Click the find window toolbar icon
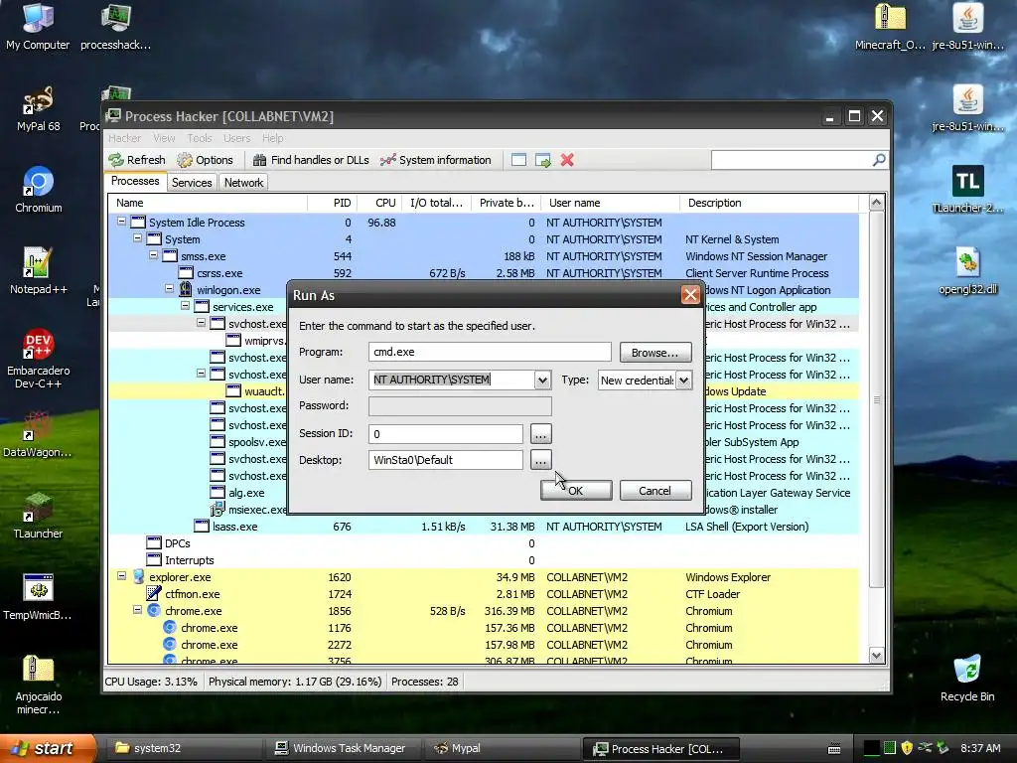 pos(518,160)
